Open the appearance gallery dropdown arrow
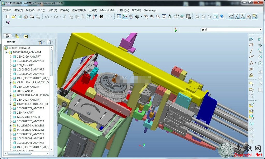 pos(142,17)
